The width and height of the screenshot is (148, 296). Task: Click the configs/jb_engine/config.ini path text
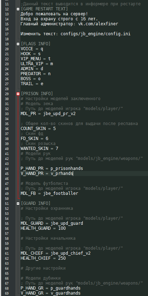click(x=96, y=34)
